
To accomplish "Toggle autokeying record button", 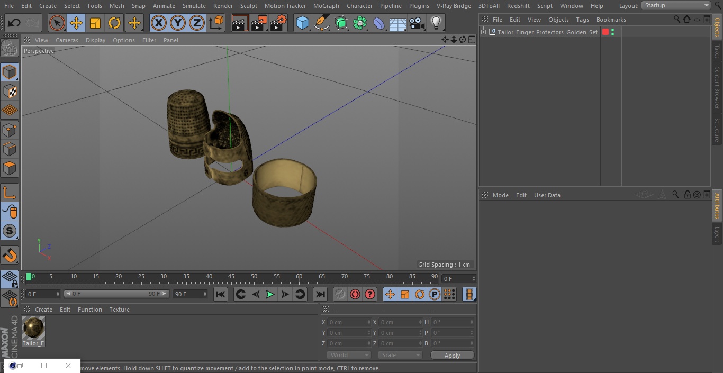I will pos(355,294).
